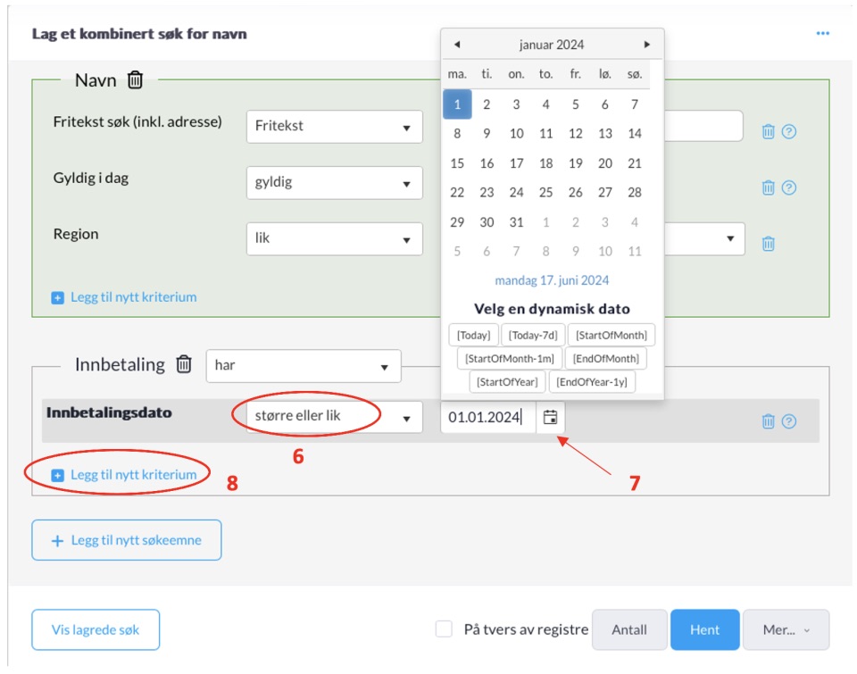
Task: Go to previous month in calendar
Action: point(457,45)
